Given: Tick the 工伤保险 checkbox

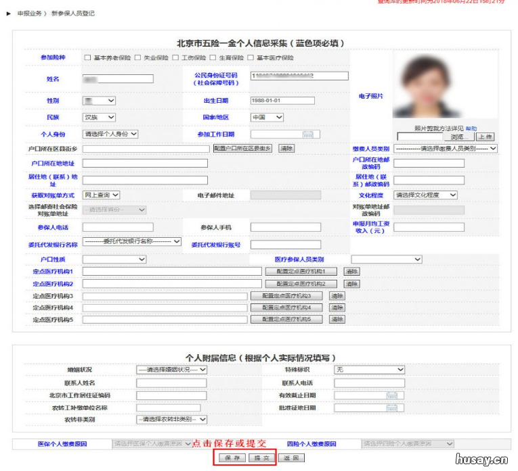Looking at the screenshot, I should coord(175,57).
